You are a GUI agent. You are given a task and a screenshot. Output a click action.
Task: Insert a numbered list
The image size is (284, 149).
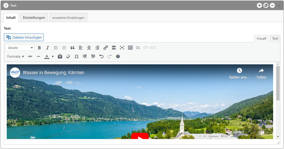tap(64, 48)
